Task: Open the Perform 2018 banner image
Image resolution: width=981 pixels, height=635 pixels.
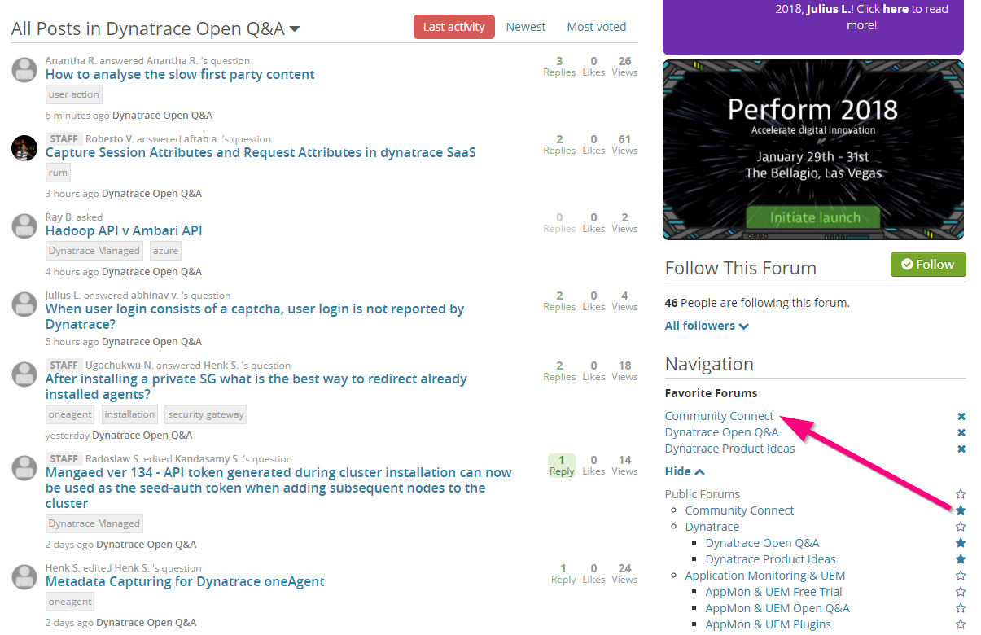Action: pos(813,150)
